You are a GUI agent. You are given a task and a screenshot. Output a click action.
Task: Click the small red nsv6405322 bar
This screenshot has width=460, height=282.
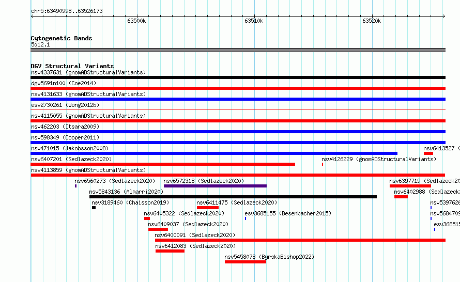(x=147, y=218)
